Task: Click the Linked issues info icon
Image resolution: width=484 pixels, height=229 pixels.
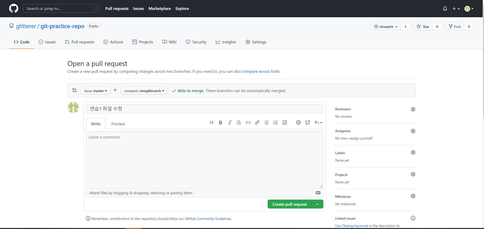Action: coord(413,218)
